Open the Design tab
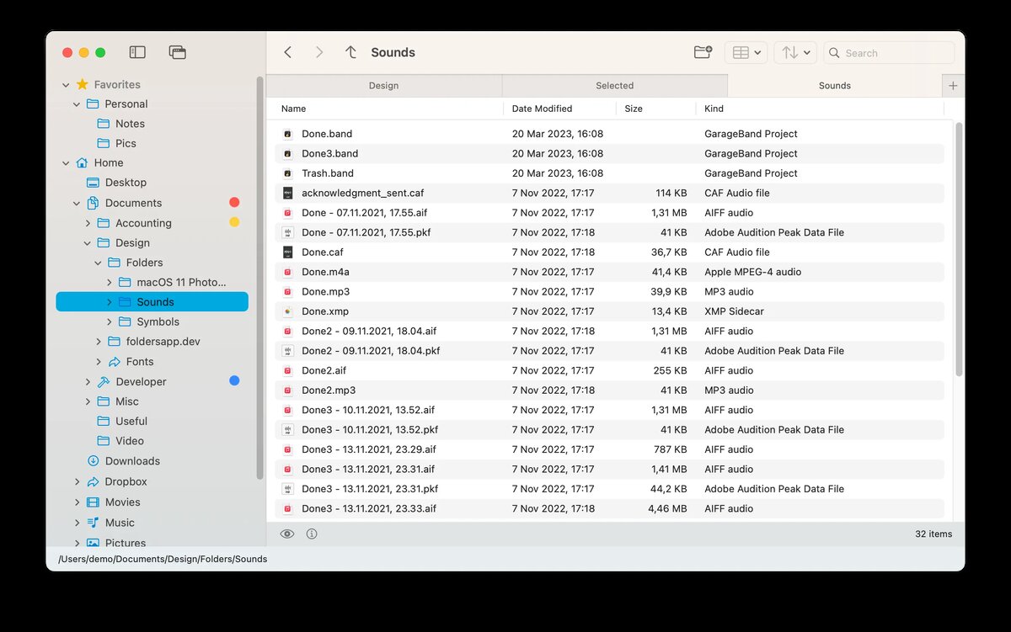This screenshot has width=1011, height=632. [x=383, y=85]
